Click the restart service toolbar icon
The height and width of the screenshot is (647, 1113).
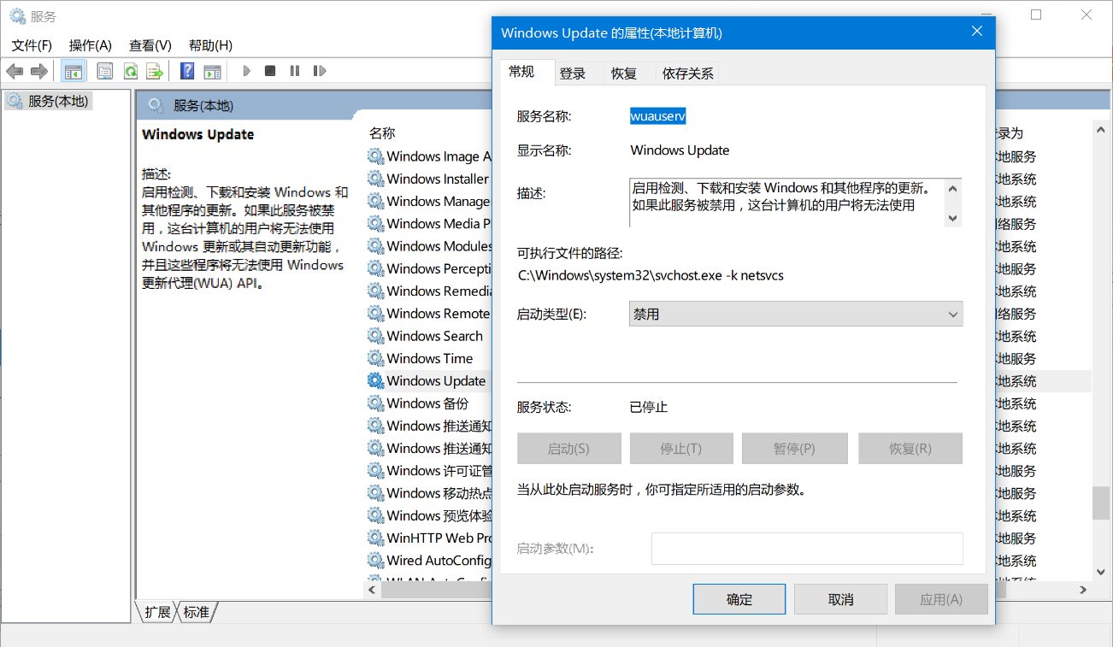318,71
